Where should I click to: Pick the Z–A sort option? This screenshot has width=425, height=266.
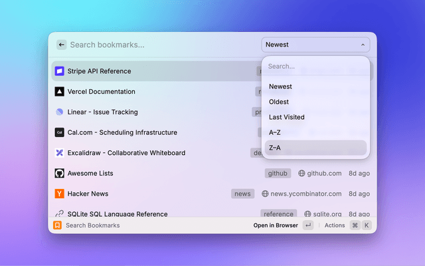point(275,148)
